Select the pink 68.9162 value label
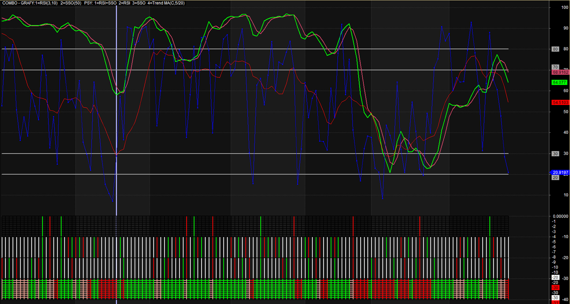Viewport: 570px width, 304px height. (560, 72)
